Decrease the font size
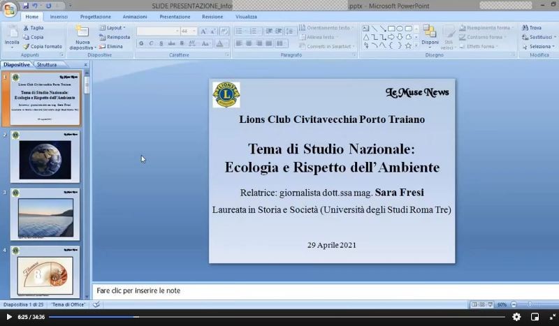This screenshot has width=559, height=326. [213, 31]
